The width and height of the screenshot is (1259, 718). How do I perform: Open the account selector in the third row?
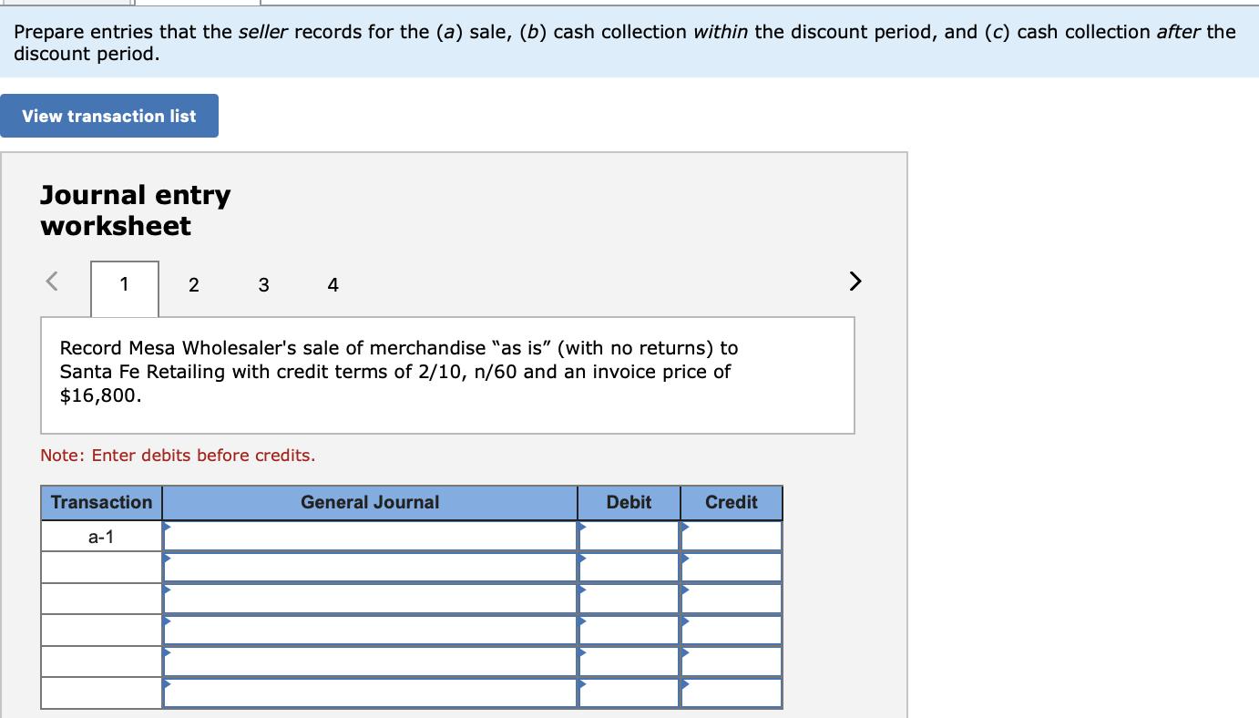pyautogui.click(x=167, y=590)
